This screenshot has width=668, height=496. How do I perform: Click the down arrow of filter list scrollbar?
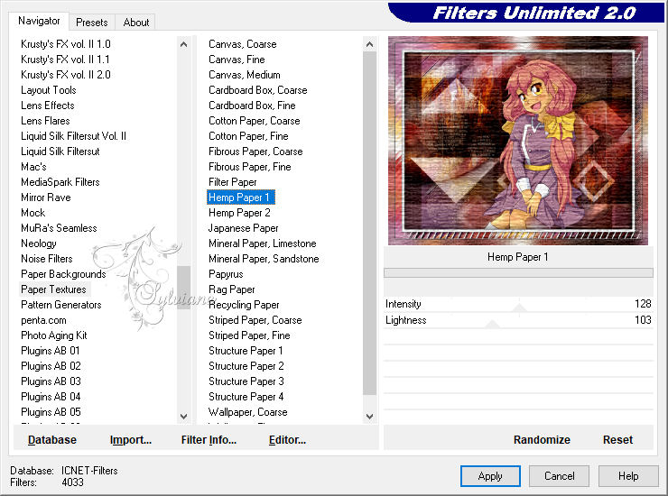tap(370, 417)
